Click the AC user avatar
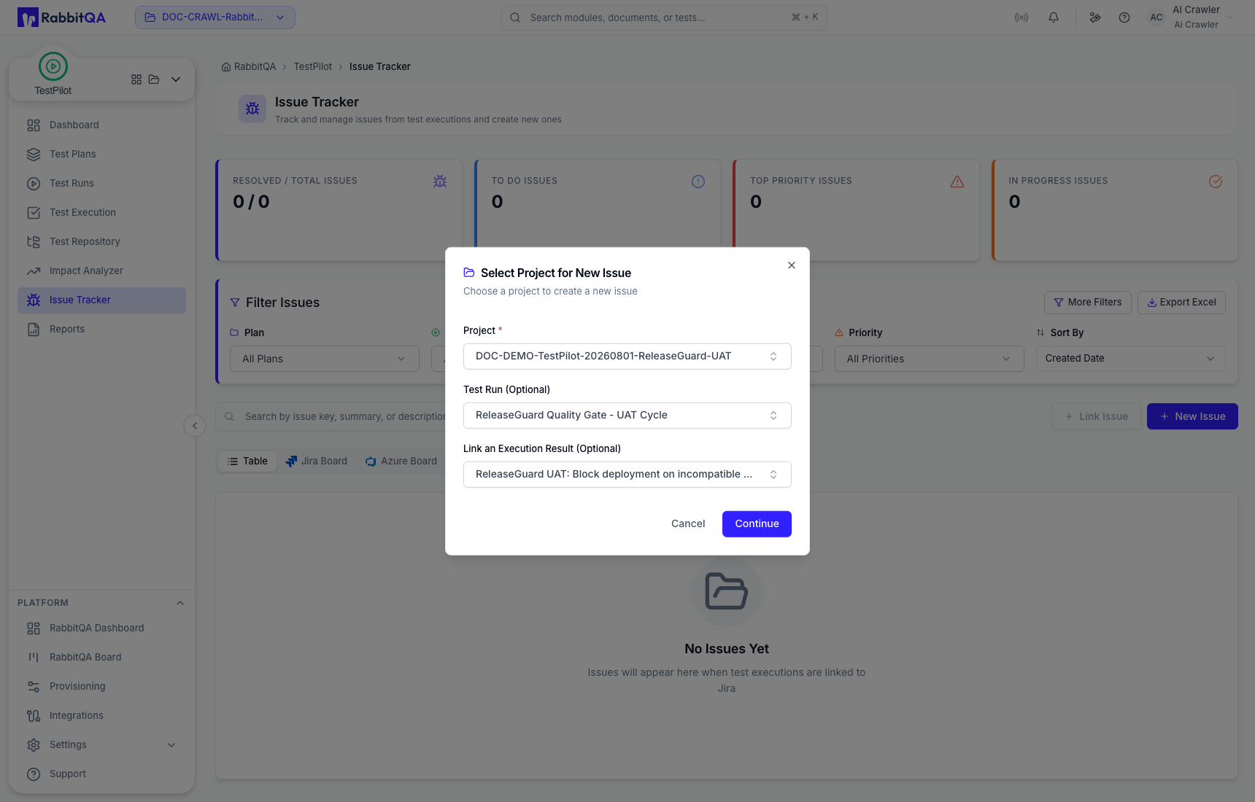Image resolution: width=1255 pixels, height=802 pixels. pos(1156,17)
